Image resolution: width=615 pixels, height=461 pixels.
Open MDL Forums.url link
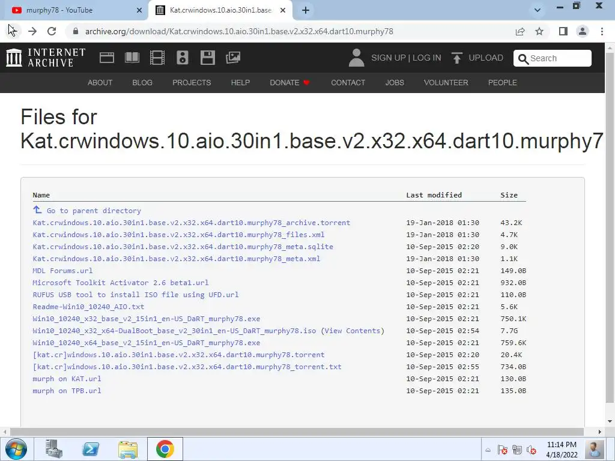(x=62, y=271)
